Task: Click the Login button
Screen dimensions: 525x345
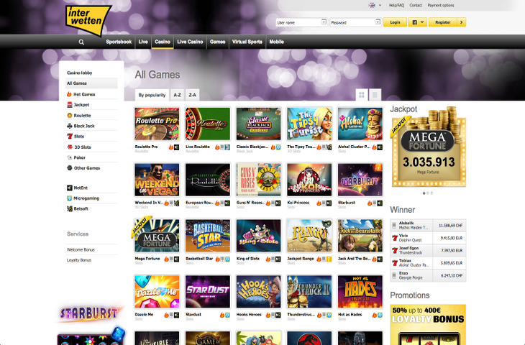Action: pyautogui.click(x=395, y=22)
